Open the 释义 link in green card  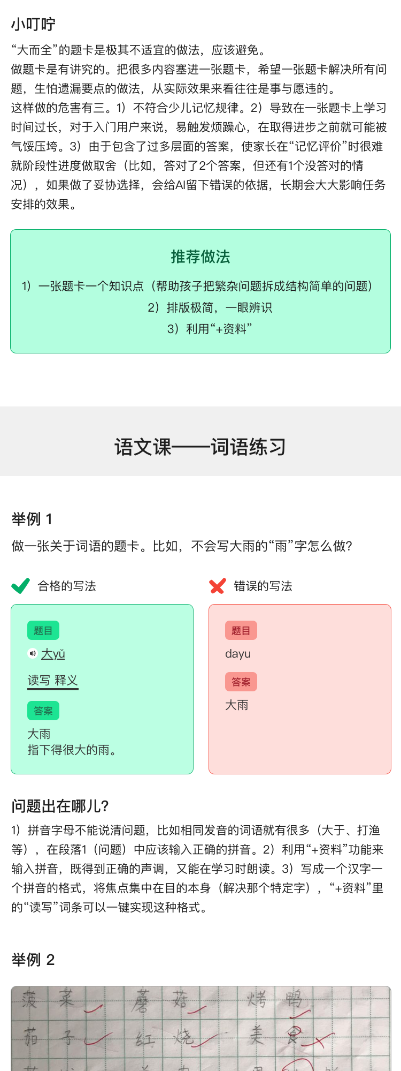click(x=66, y=681)
